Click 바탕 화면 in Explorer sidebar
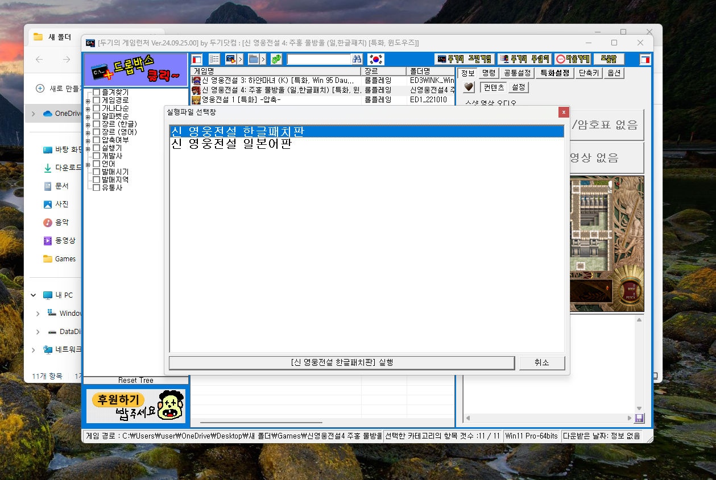The width and height of the screenshot is (716, 480). click(63, 150)
